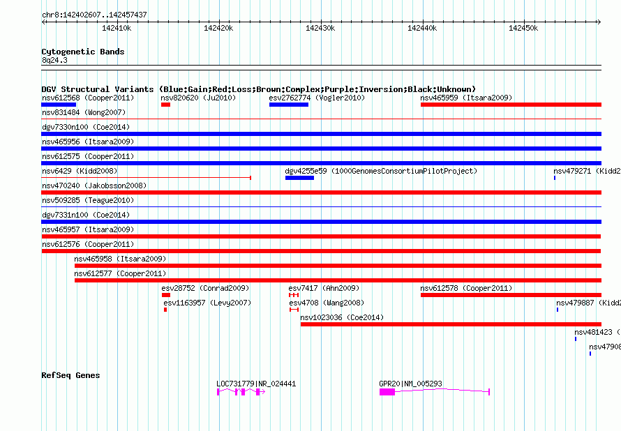Click the nsv1023036 (Coe2014) red bar
This screenshot has width=621, height=431.
tap(451, 324)
